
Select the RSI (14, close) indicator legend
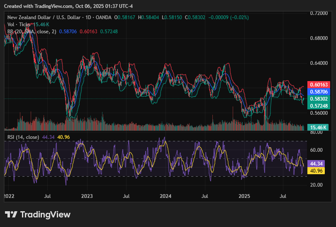pyautogui.click(x=23, y=137)
